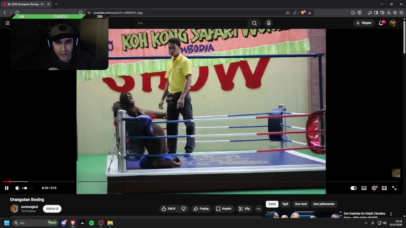
Task: Open Brave VPN shield icon
Action: [x=395, y=13]
